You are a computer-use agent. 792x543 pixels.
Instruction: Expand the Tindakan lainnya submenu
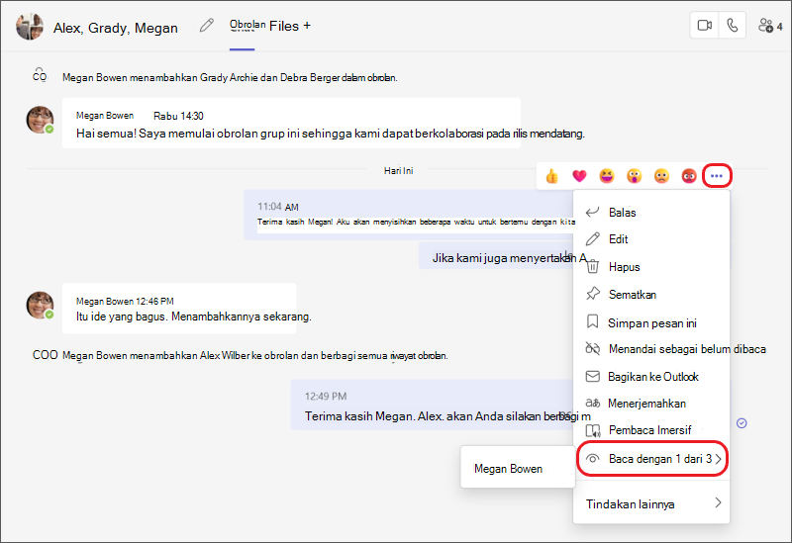[651, 503]
